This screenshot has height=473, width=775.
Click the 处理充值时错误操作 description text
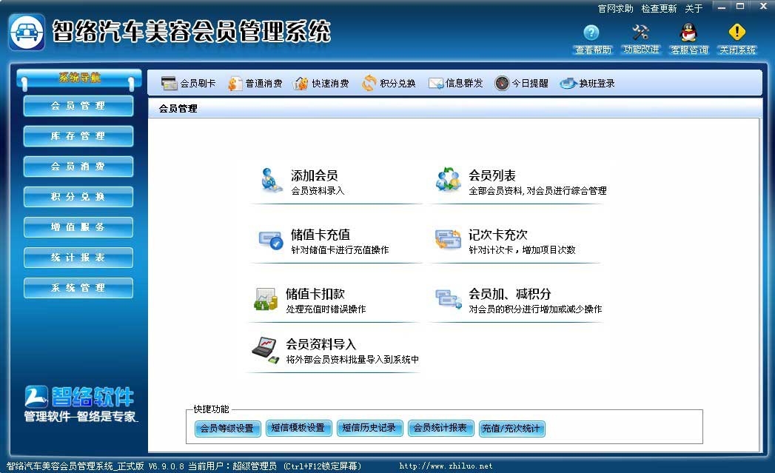[x=326, y=309]
